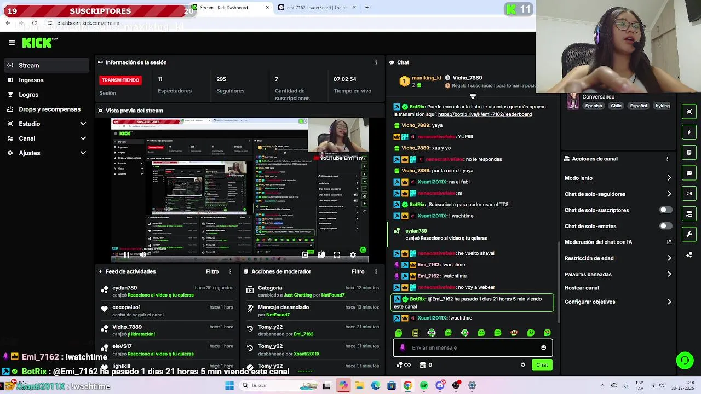701x394 pixels.
Task: Open the wrench tools panel icon
Action: [x=689, y=234]
